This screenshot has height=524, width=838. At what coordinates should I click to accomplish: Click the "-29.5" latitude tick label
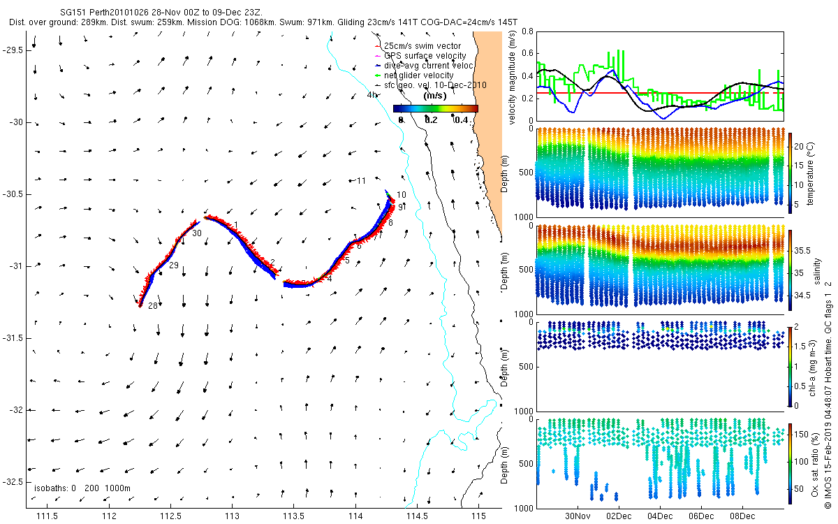(12, 50)
